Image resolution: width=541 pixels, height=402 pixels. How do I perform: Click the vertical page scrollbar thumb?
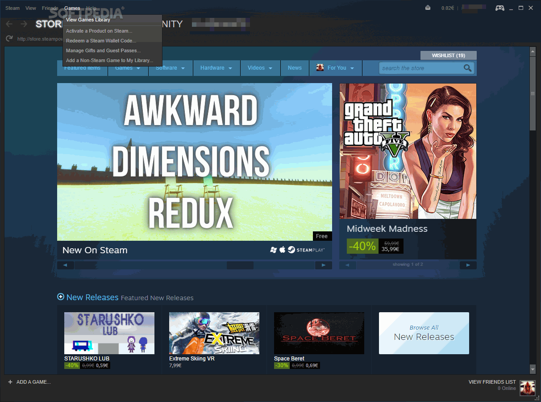533,94
